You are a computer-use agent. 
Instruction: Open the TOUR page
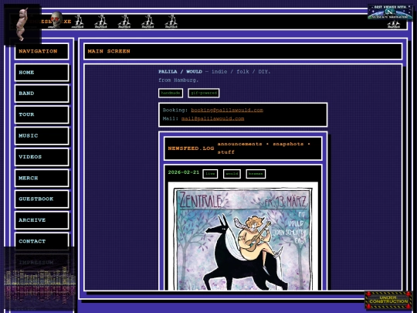(42, 114)
